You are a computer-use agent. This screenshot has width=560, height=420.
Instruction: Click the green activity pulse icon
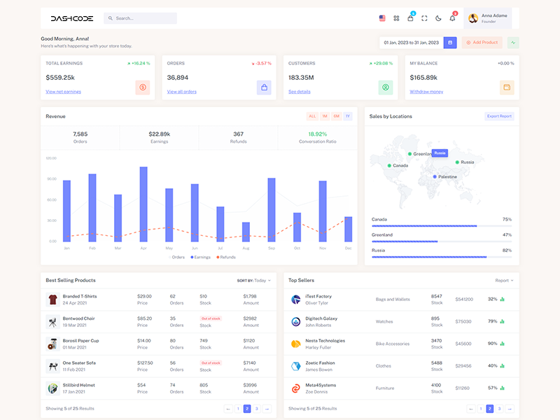(513, 43)
